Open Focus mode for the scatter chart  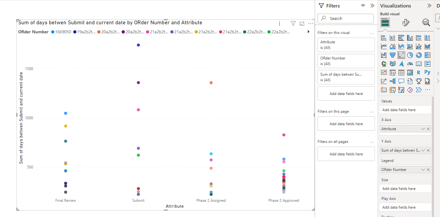(302, 23)
